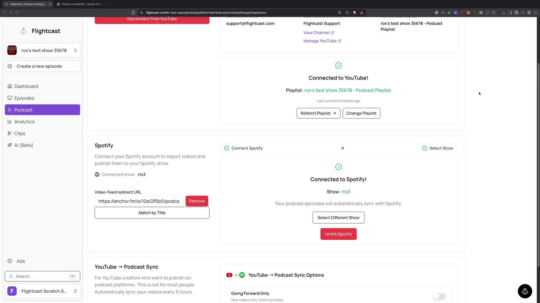Click the Spotify icon in Sync Options header
Image resolution: width=540 pixels, height=303 pixels.
[x=242, y=275]
